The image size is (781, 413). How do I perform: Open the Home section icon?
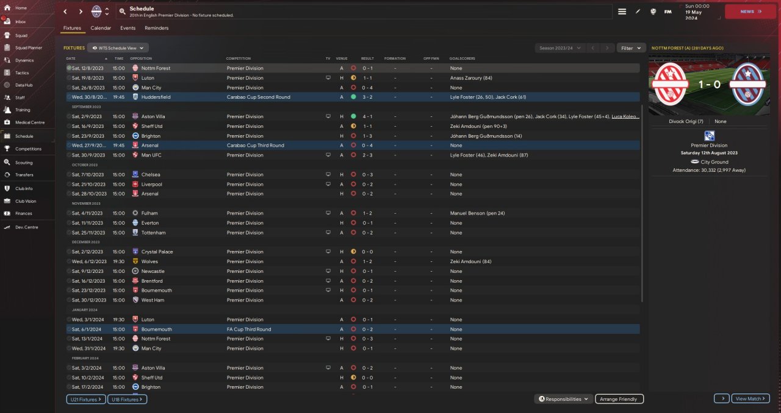[x=7, y=8]
